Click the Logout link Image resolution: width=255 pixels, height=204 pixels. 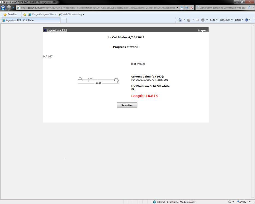point(203,30)
